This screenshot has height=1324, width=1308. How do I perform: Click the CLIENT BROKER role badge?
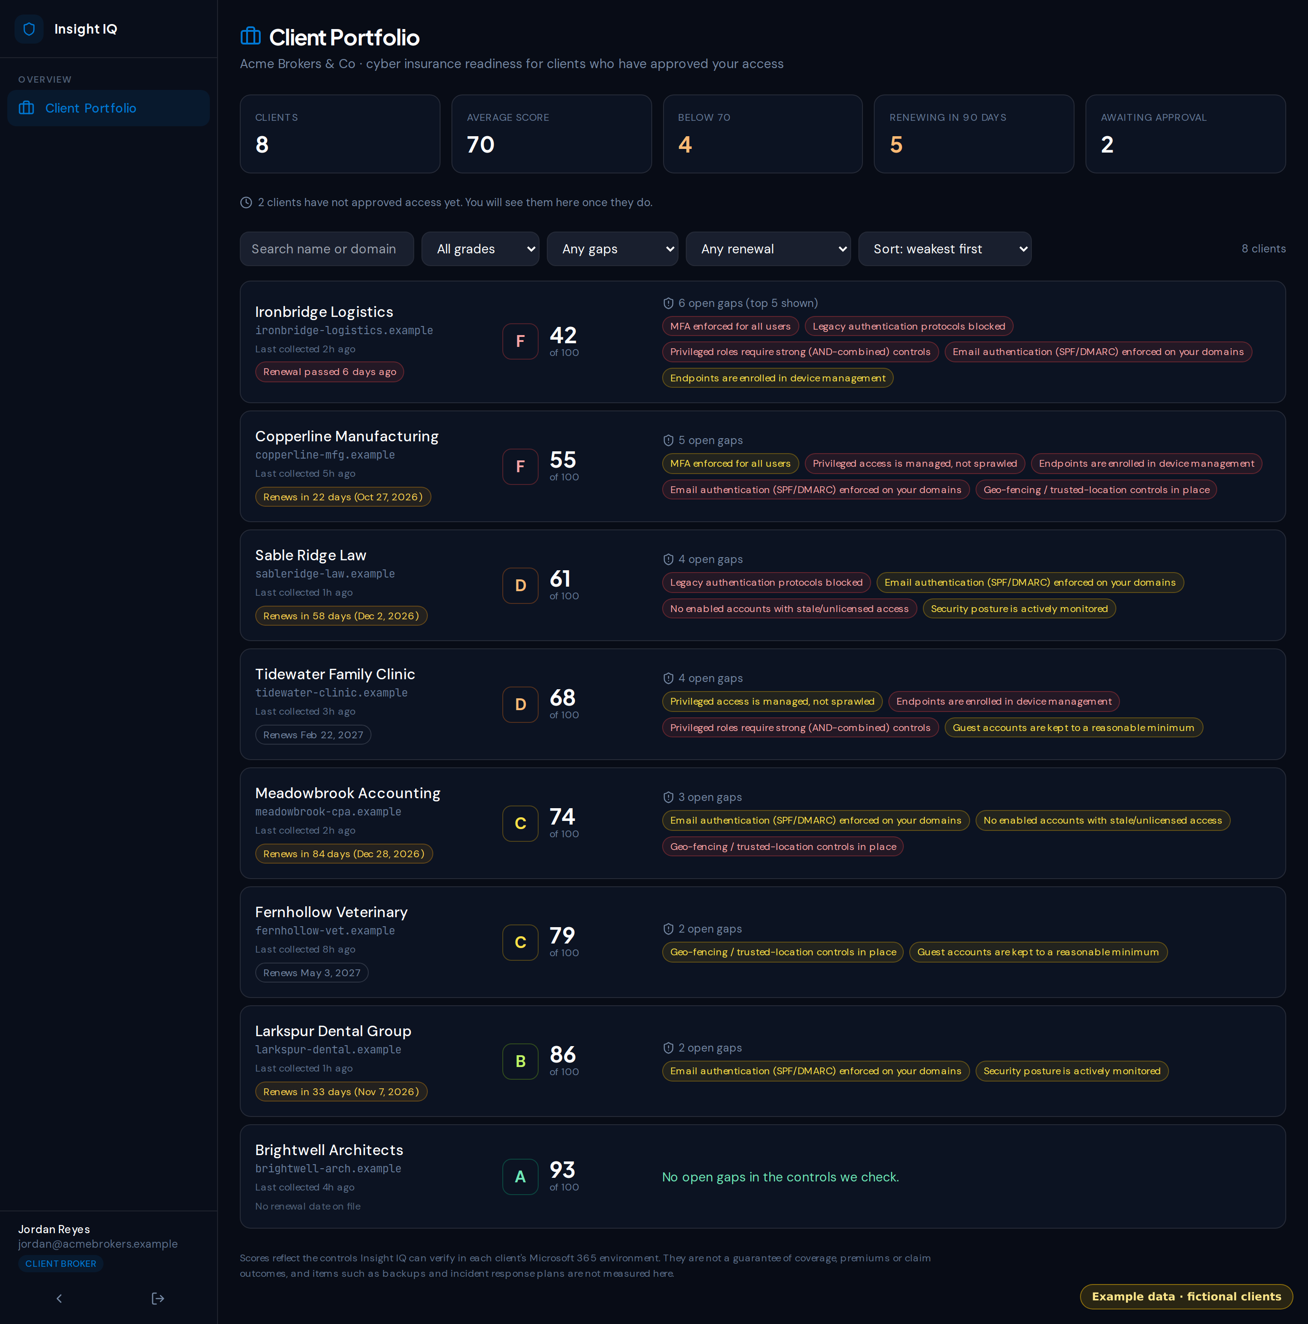coord(61,1264)
